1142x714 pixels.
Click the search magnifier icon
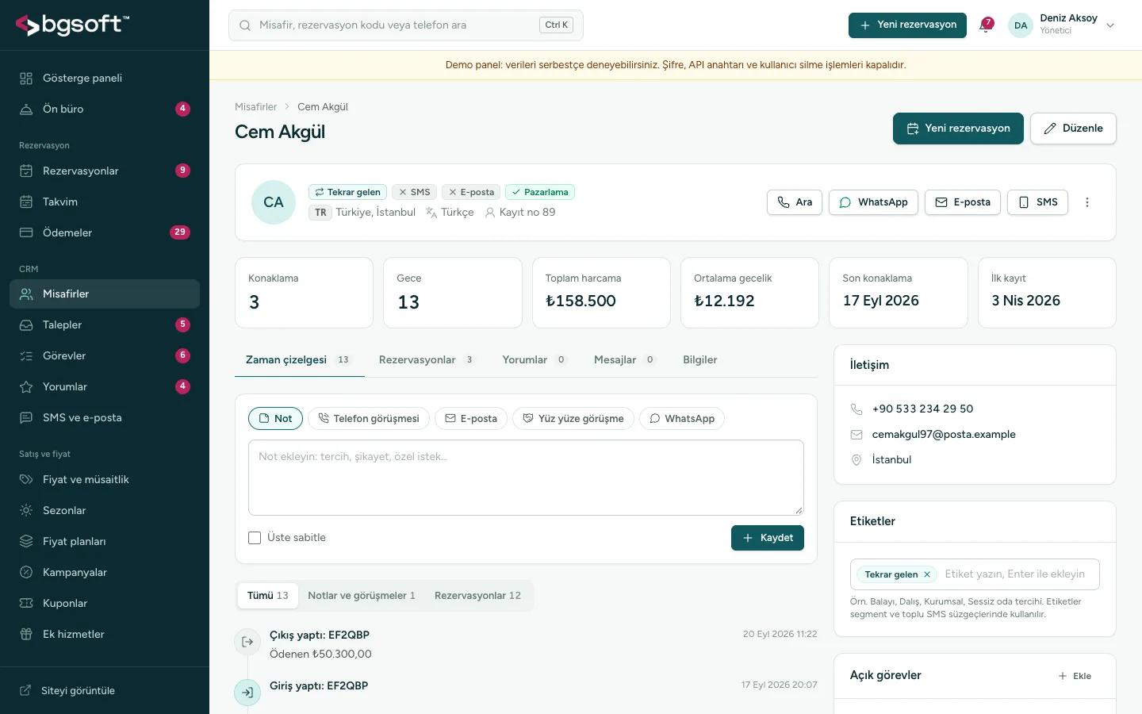(x=245, y=25)
